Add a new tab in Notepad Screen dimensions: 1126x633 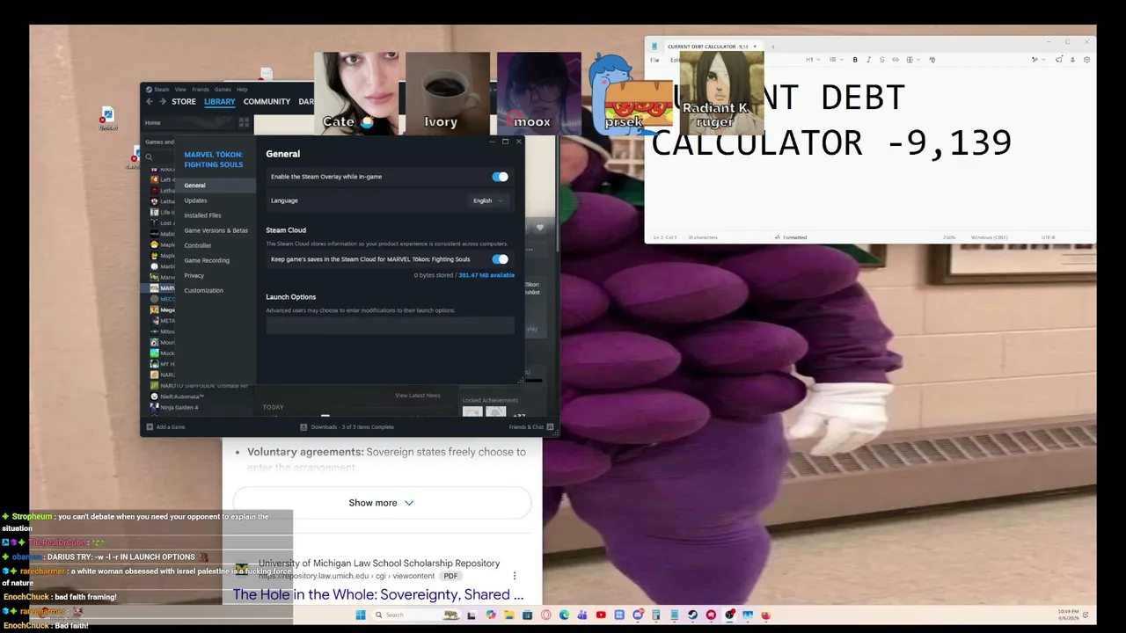pos(772,47)
